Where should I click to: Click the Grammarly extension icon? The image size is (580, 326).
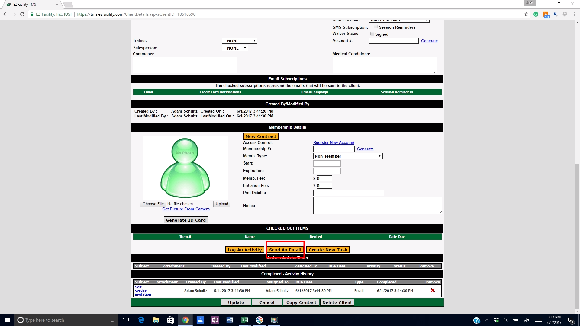coord(536,14)
